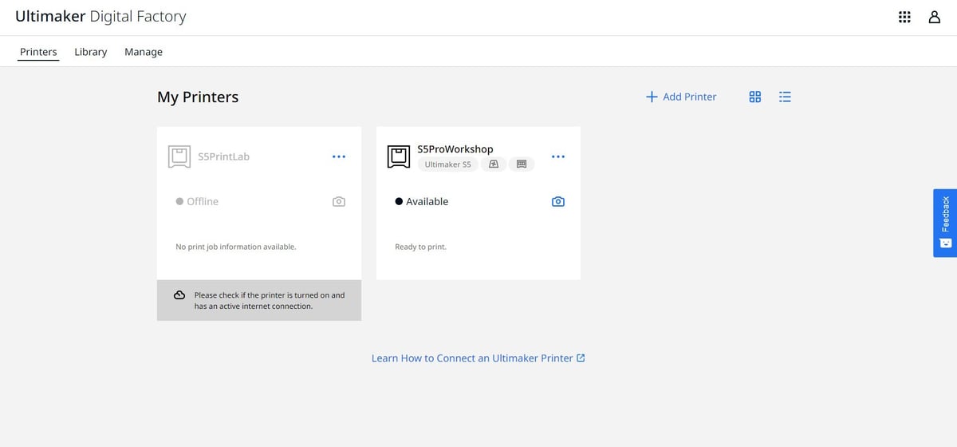Click the My Printers heading
The height and width of the screenshot is (447, 957).
198,97
